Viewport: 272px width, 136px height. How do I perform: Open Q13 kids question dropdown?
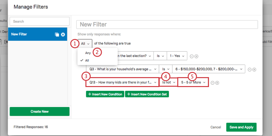click(122, 82)
